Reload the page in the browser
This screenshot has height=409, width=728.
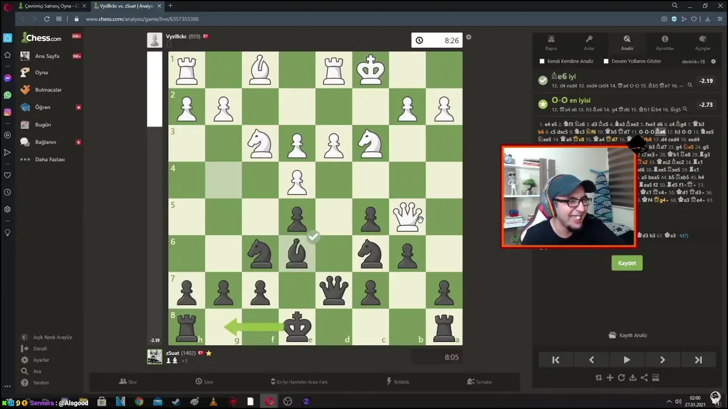pos(47,19)
